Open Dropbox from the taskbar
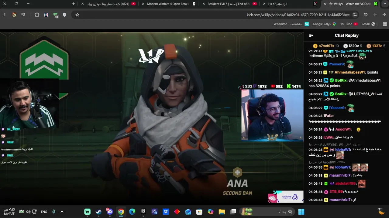 coord(166,212)
